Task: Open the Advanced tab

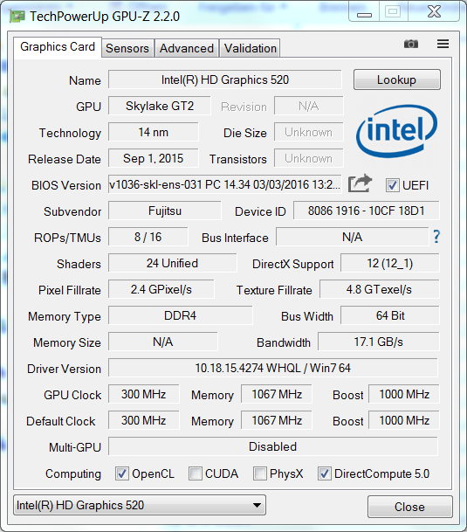Action: (x=187, y=48)
